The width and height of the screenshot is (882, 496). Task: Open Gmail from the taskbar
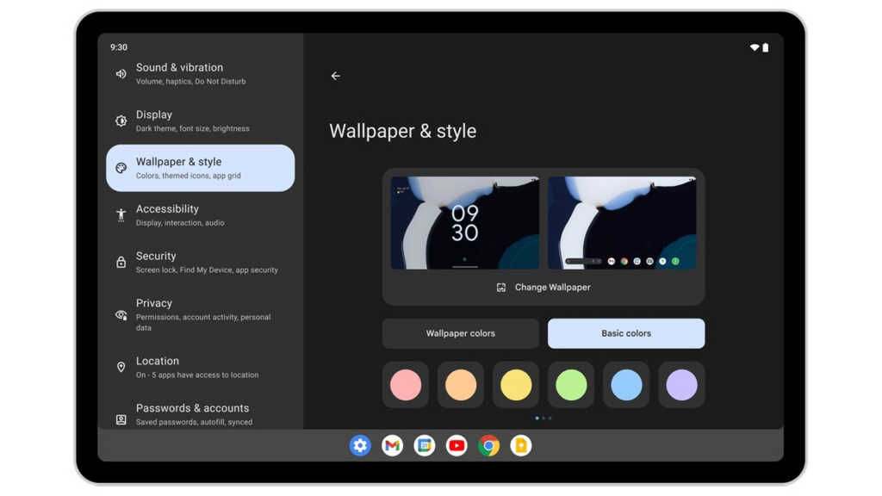tap(392, 446)
